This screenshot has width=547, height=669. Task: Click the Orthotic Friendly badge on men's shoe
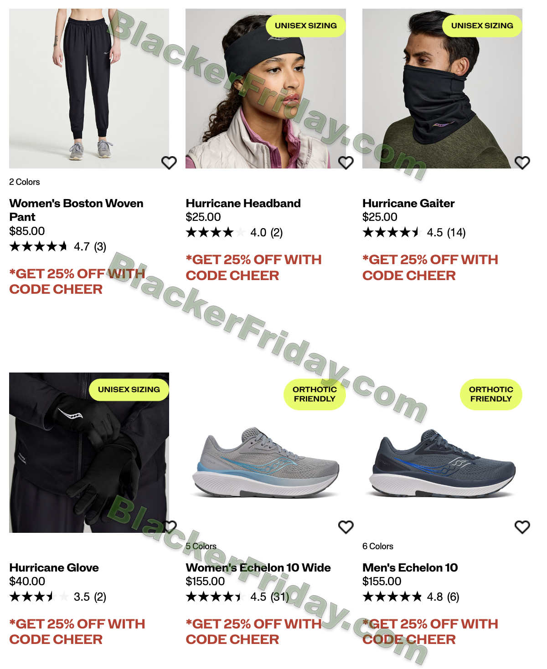[491, 394]
